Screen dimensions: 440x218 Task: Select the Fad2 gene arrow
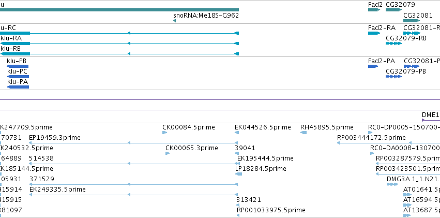pos(374,10)
